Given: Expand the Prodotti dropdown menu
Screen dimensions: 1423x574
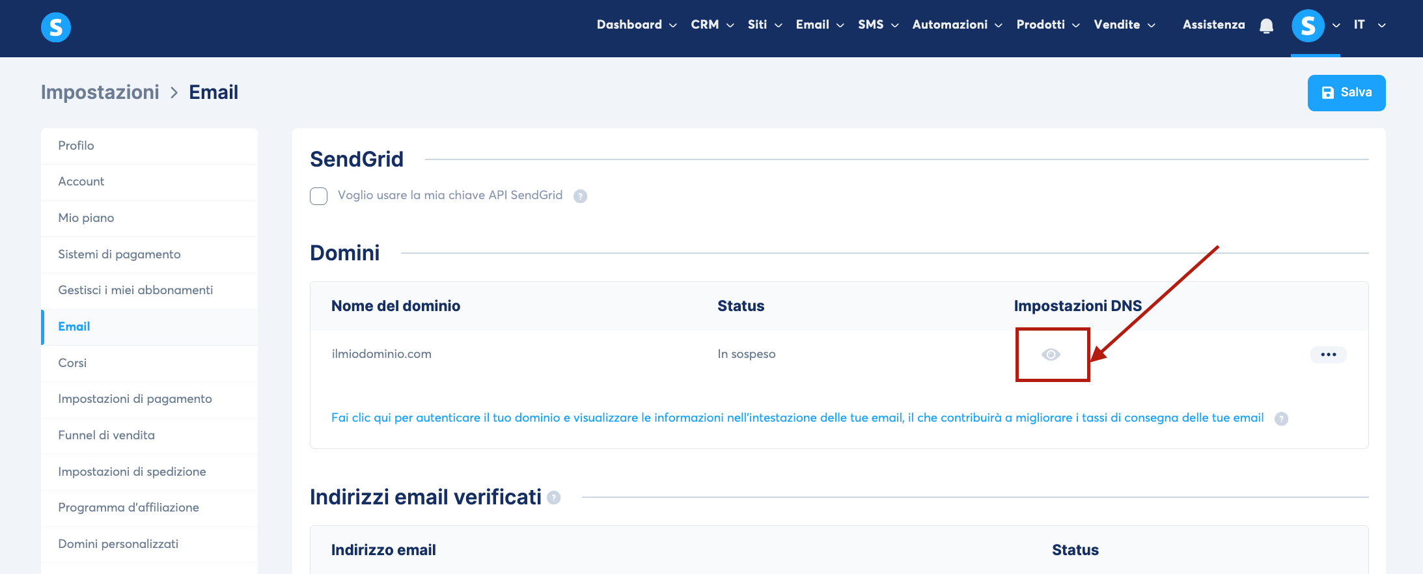Looking at the screenshot, I should tap(1048, 25).
